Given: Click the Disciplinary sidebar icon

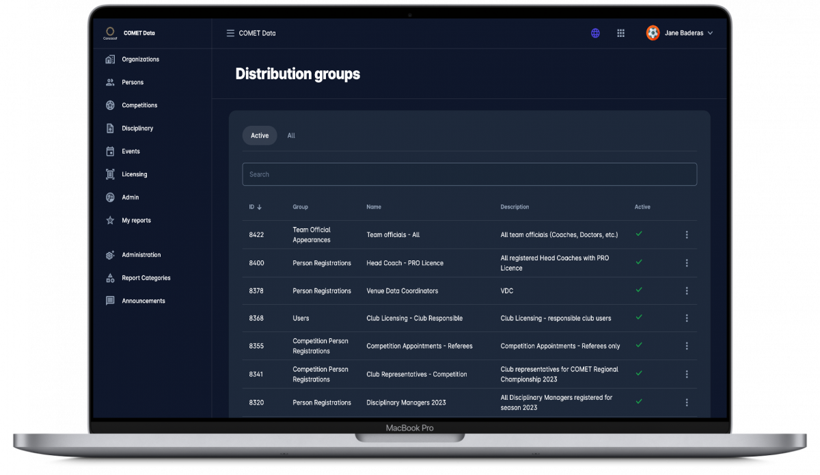Looking at the screenshot, I should (x=110, y=128).
